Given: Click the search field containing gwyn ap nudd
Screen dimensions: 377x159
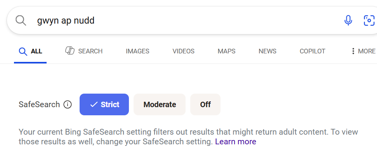Looking at the screenshot, I should tap(175, 21).
